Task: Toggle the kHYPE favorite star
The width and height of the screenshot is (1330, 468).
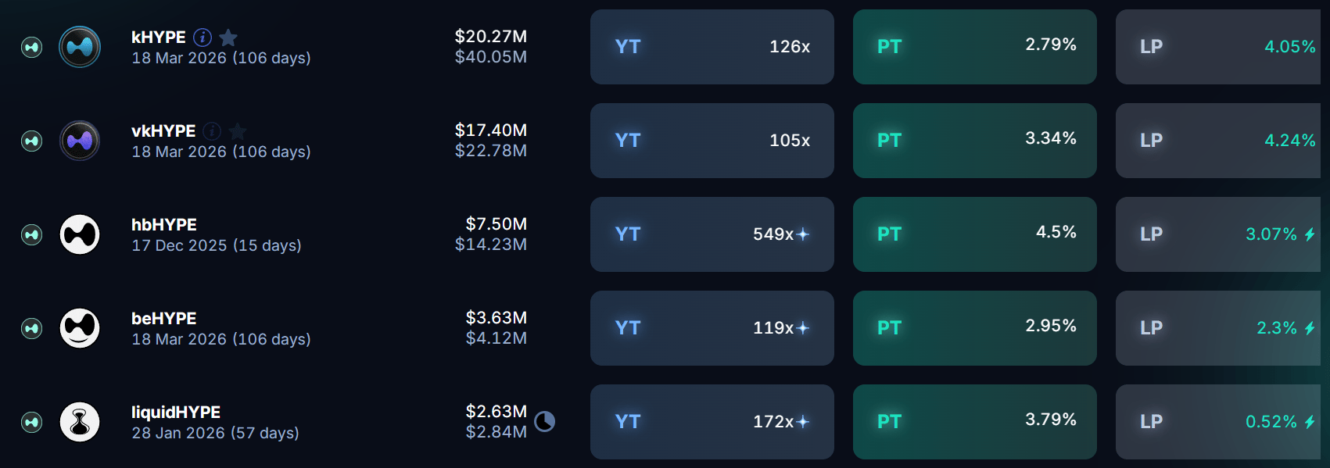Action: coord(228,37)
